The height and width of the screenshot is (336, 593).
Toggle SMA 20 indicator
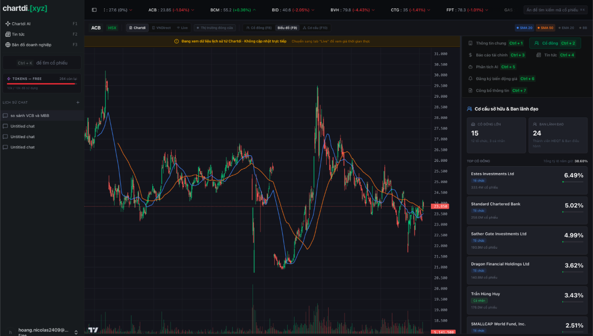(524, 28)
